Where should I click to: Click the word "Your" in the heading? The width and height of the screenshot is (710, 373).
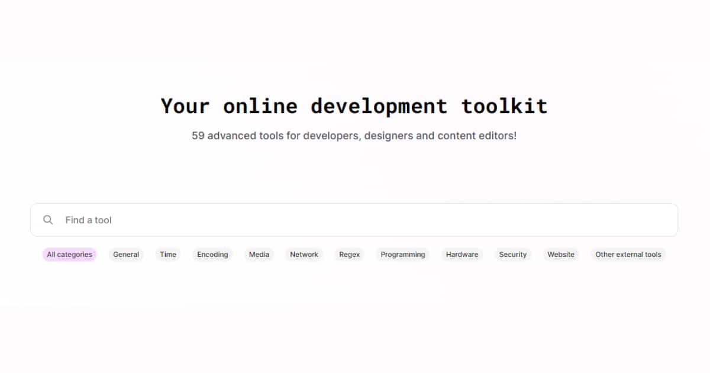[x=185, y=106]
